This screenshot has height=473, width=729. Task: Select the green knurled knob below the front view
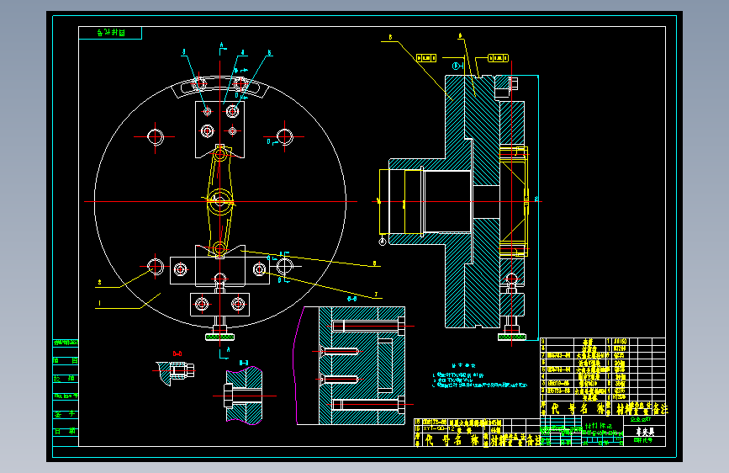[220, 337]
